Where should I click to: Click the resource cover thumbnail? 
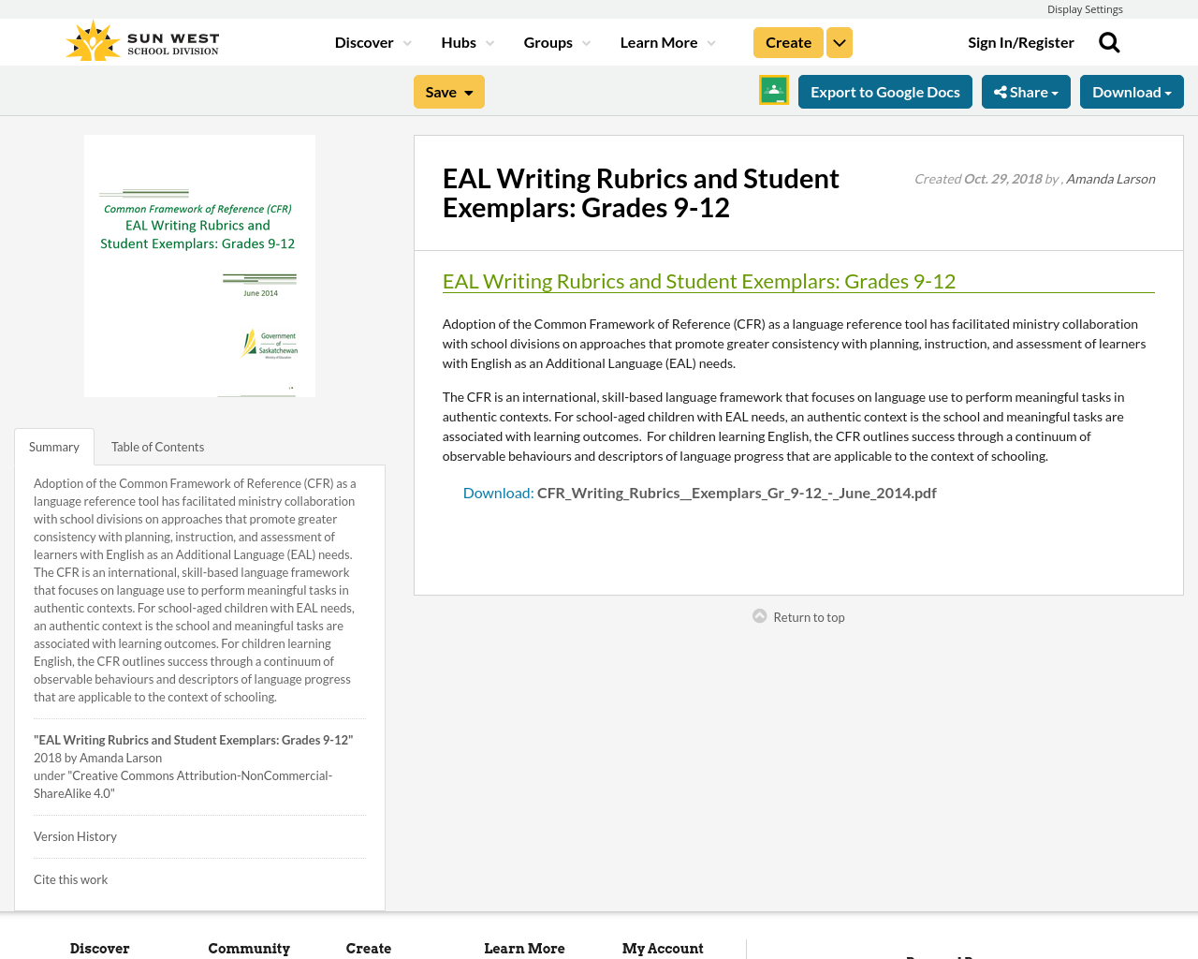[x=199, y=266]
